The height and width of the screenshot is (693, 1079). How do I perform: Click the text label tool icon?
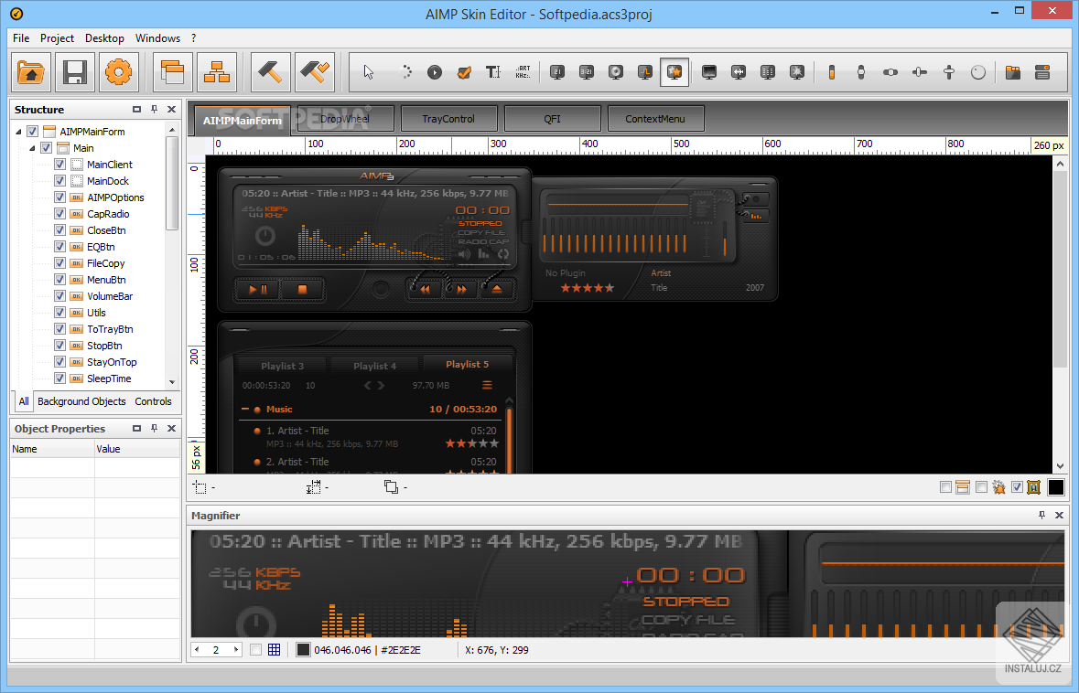tap(493, 72)
